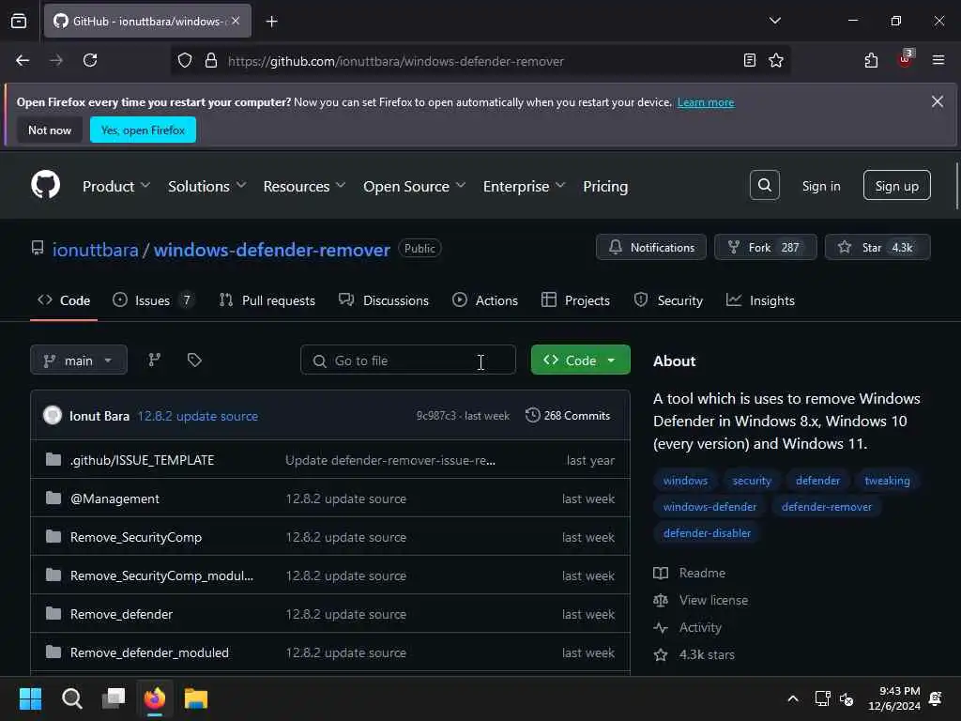Open Windows taskbar search

pyautogui.click(x=71, y=698)
